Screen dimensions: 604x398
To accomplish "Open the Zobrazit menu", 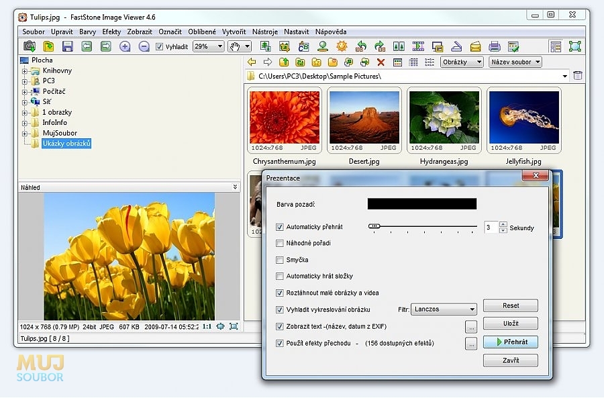I will point(140,32).
